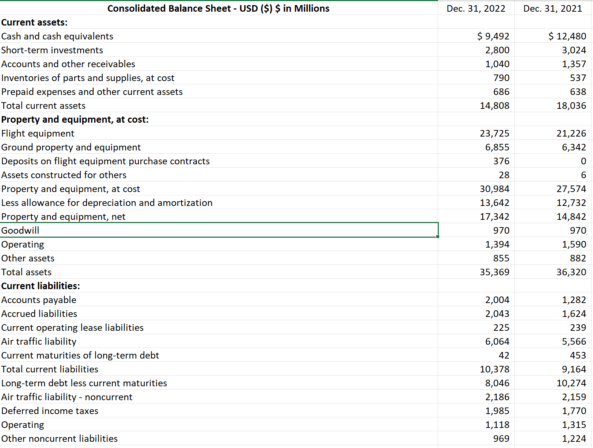The image size is (593, 448).
Task: Select the Dec. 31, 2021 column header
Action: [x=552, y=8]
